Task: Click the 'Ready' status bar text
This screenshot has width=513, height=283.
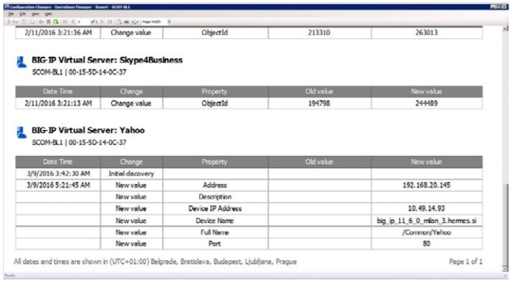Action: coord(10,276)
